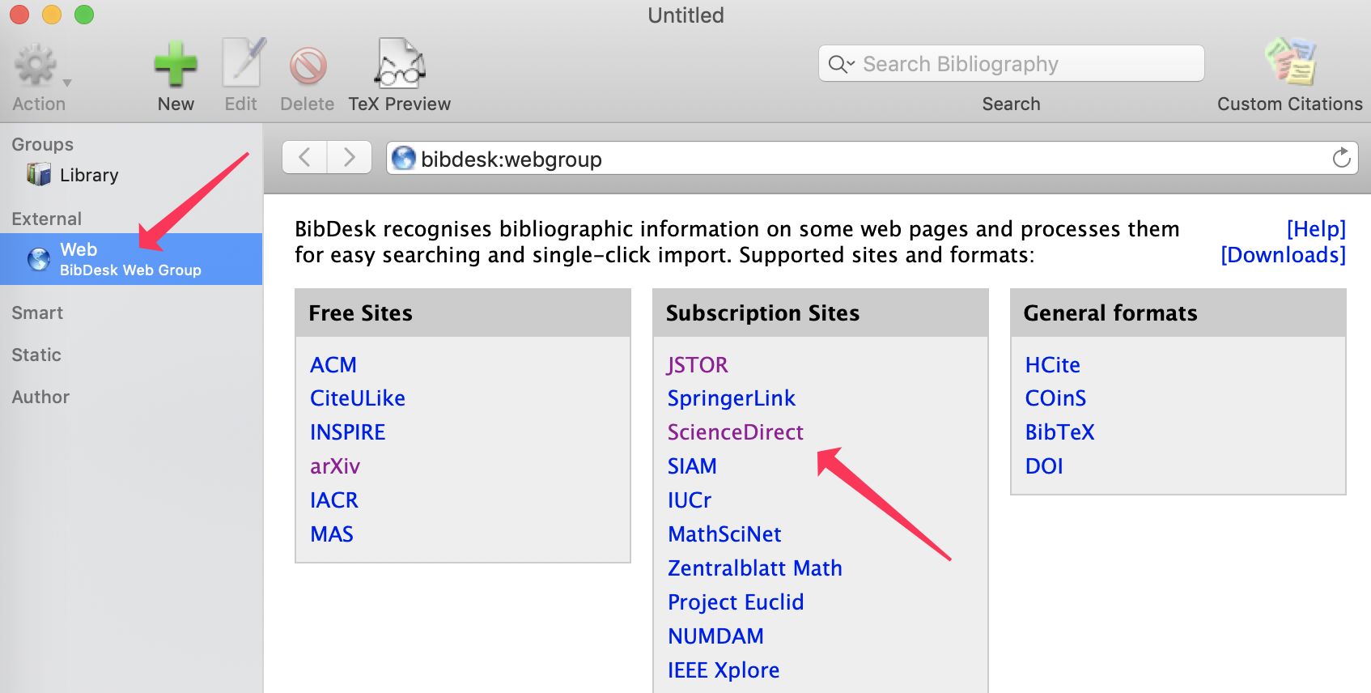Open the INSPIRE link
Viewport: 1371px width, 693px height.
click(348, 432)
